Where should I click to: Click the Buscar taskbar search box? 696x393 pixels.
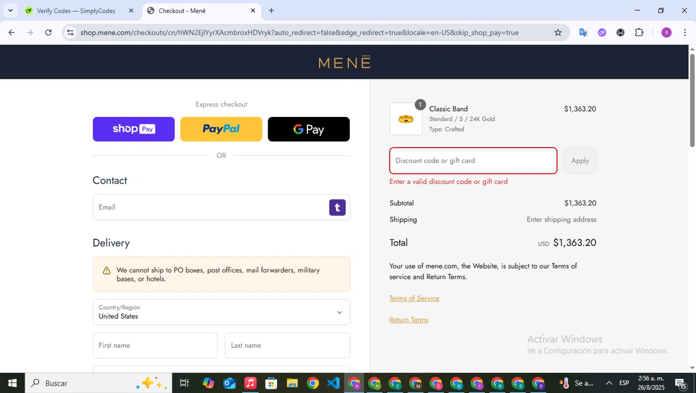98,383
